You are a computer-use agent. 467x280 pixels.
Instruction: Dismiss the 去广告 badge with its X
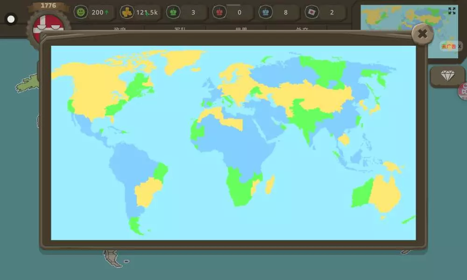[x=460, y=46]
